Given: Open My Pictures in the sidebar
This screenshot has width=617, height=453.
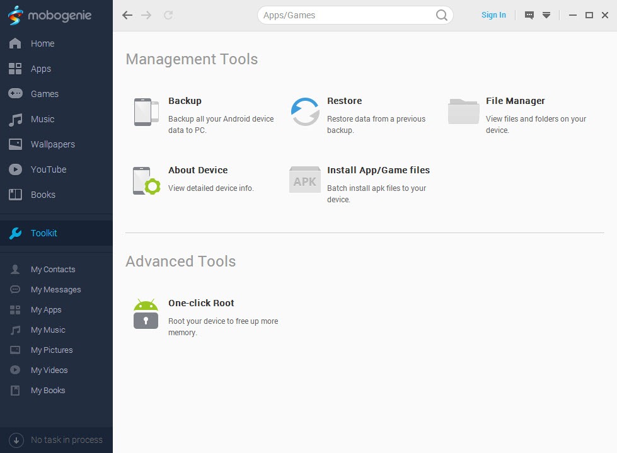Looking at the screenshot, I should (x=52, y=350).
